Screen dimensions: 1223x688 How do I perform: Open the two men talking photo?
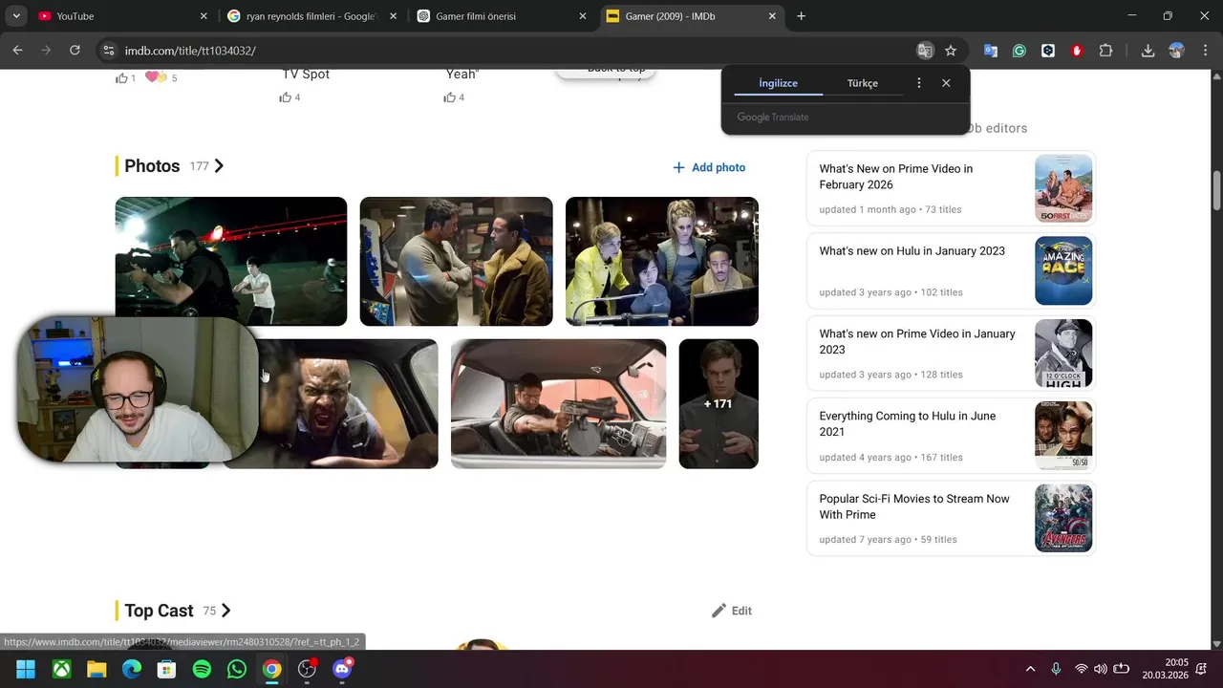(456, 261)
